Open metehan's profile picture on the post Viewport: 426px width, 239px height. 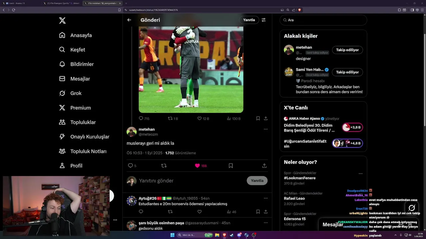131,132
